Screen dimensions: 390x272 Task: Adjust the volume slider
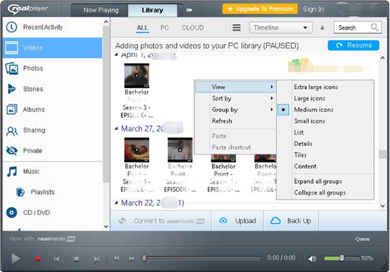click(342, 258)
